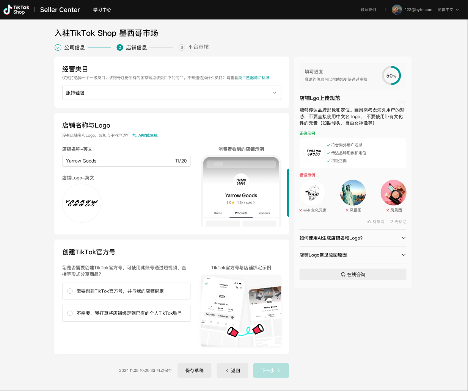Click the 返回 button
The image size is (468, 391).
232,371
